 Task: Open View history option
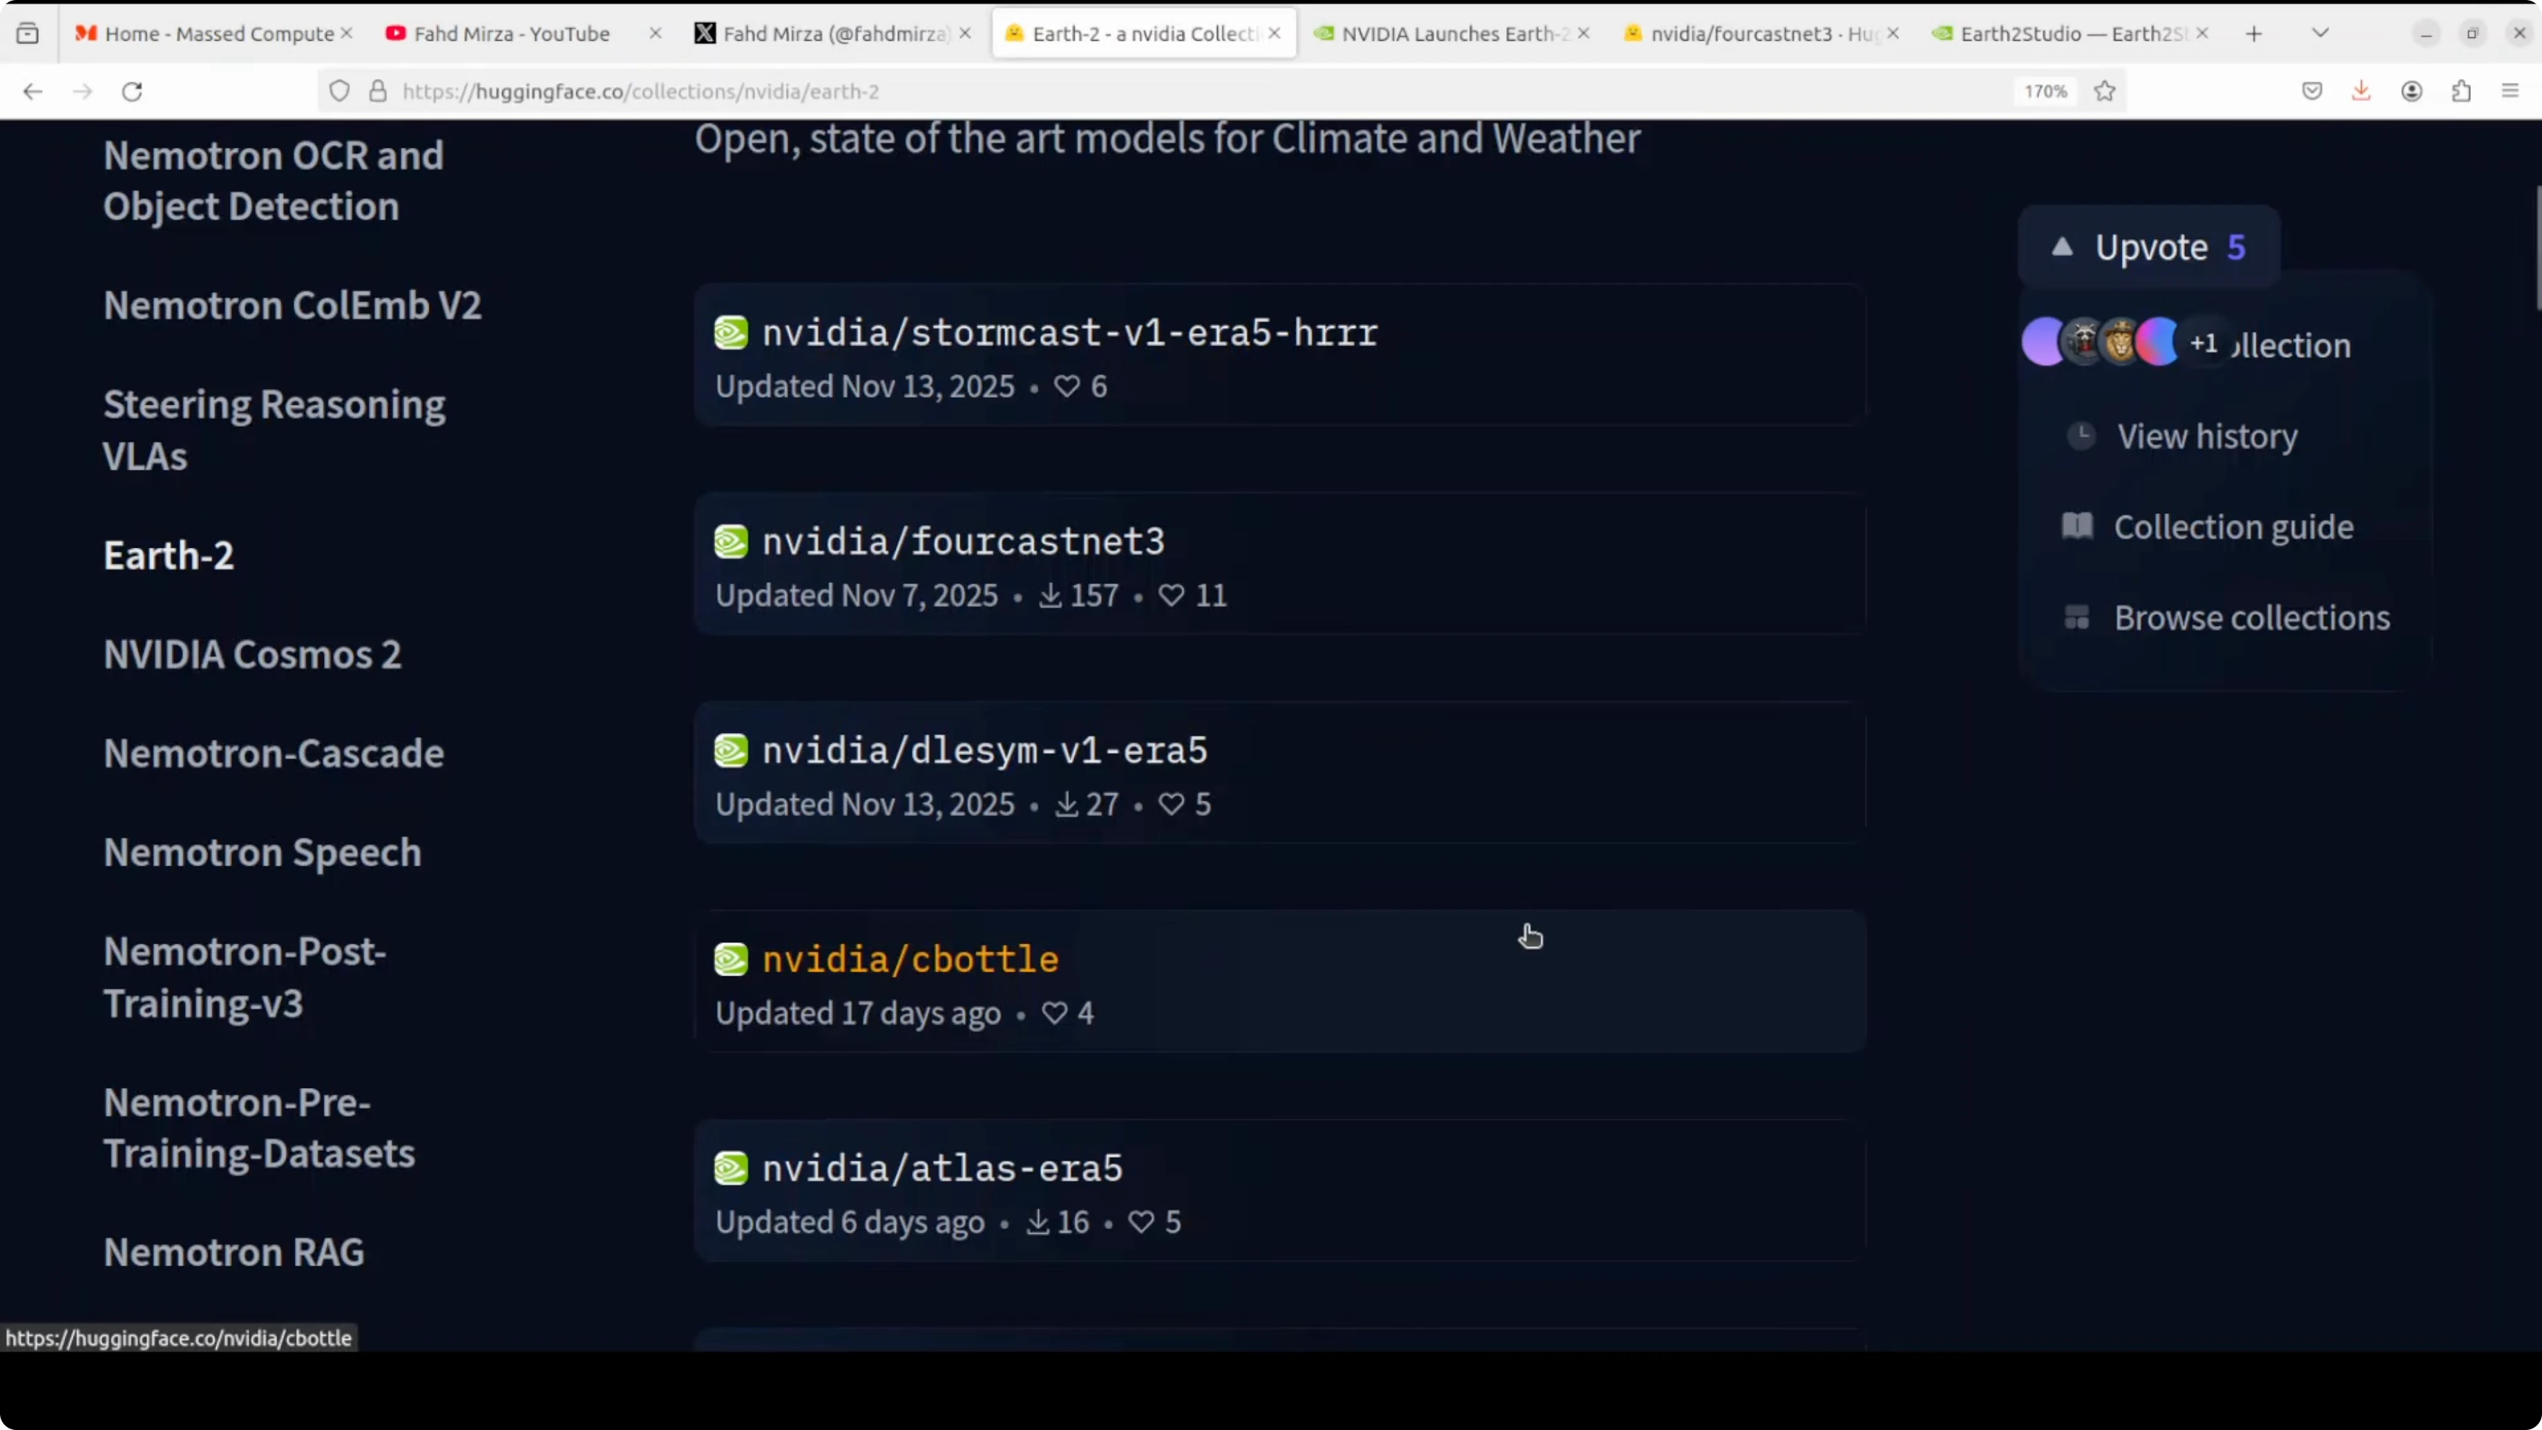(2206, 436)
